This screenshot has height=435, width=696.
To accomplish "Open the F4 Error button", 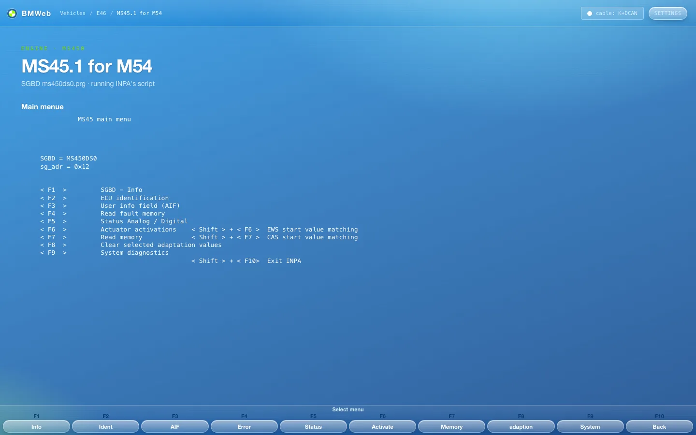I will tap(244, 426).
